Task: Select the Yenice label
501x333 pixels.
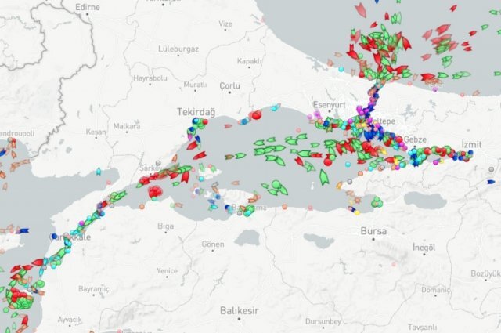Action: point(167,271)
